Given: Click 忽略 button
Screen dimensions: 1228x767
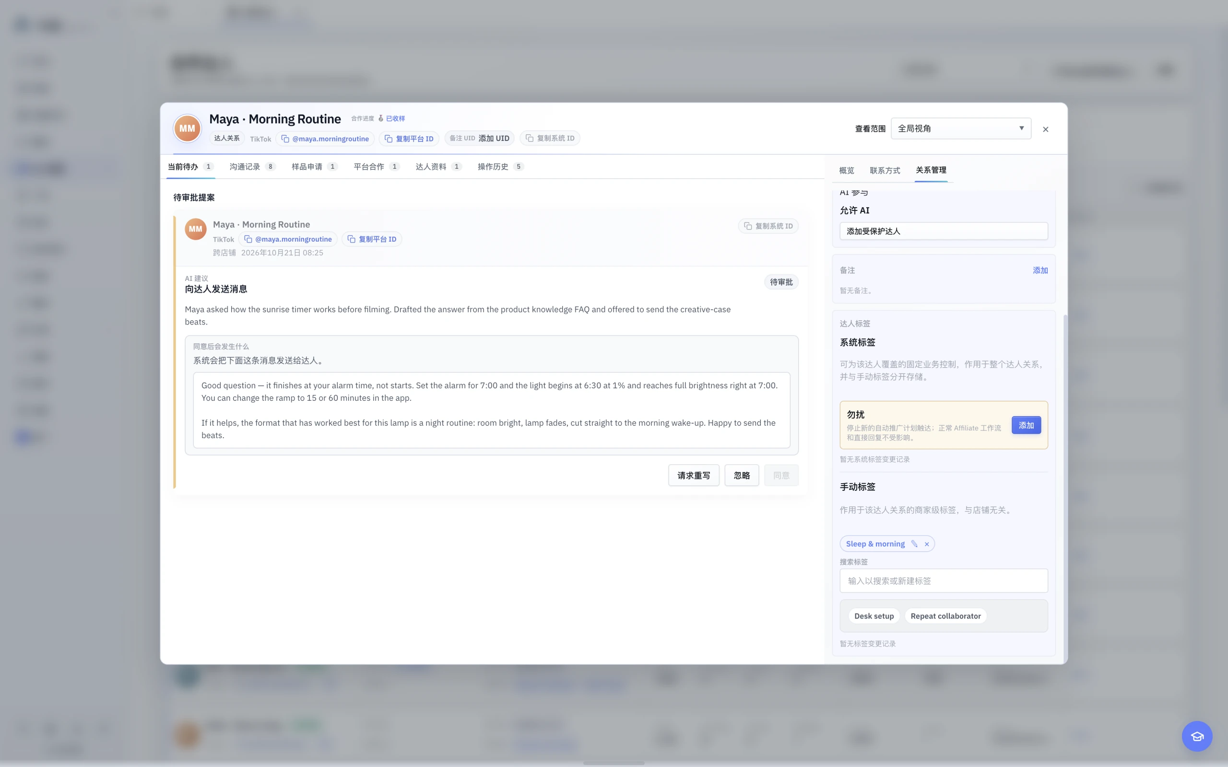Looking at the screenshot, I should [x=742, y=476].
